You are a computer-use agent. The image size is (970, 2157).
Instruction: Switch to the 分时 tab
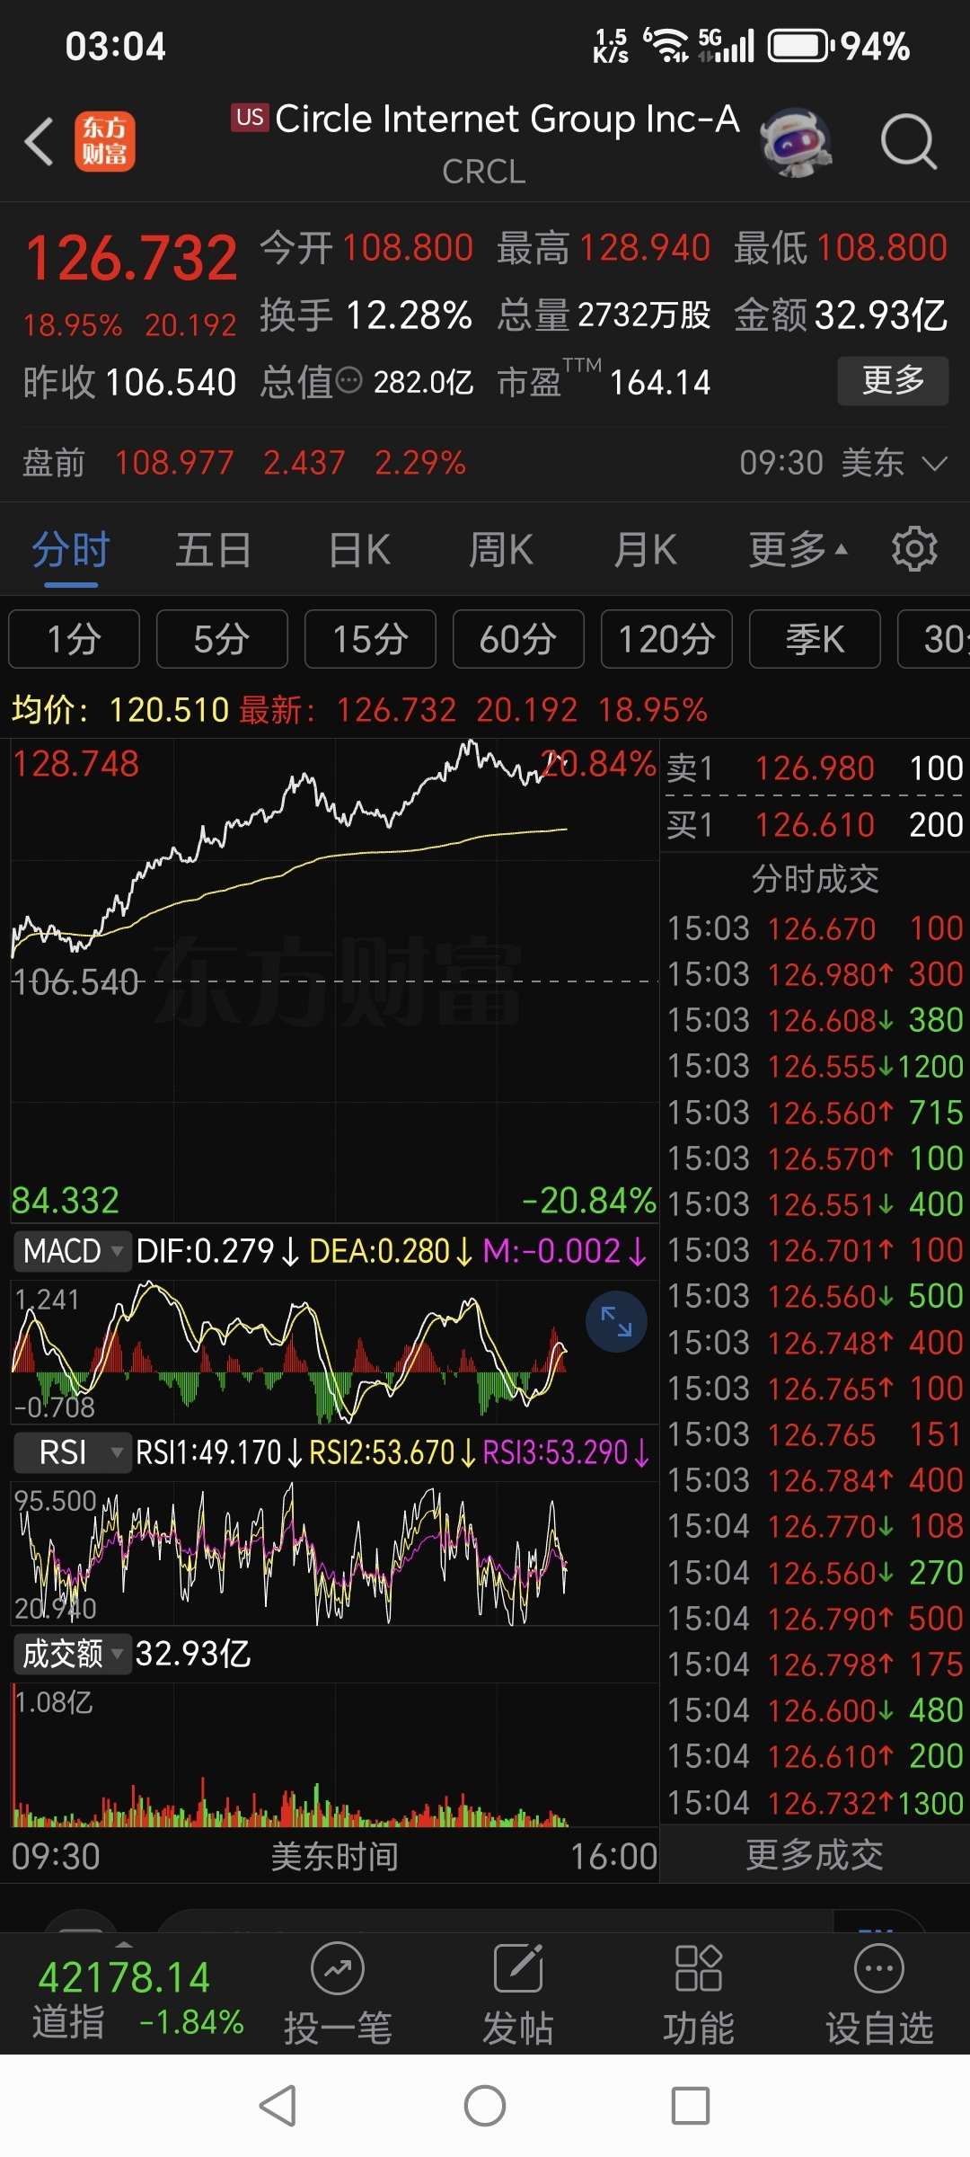(x=71, y=549)
